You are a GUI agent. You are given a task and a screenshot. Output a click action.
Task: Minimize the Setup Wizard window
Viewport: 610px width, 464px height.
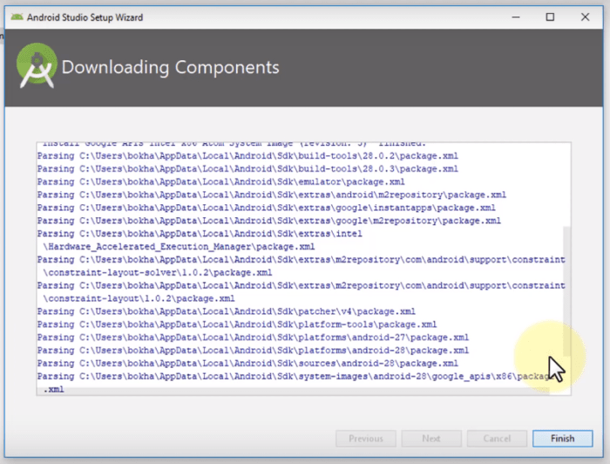(516, 17)
